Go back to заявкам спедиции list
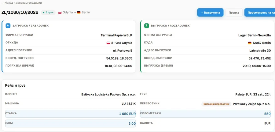The height and width of the screenshot is (132, 275). [x=22, y=3]
